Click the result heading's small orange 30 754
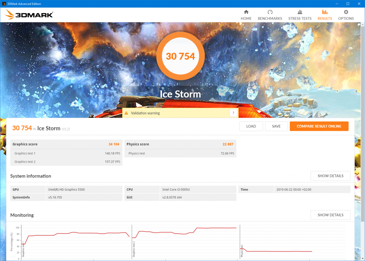 tap(22, 128)
